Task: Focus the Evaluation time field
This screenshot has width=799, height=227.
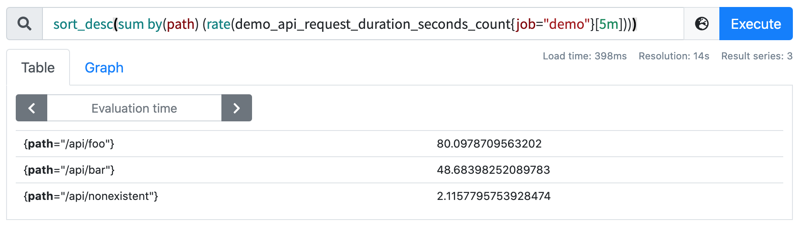Action: 134,108
